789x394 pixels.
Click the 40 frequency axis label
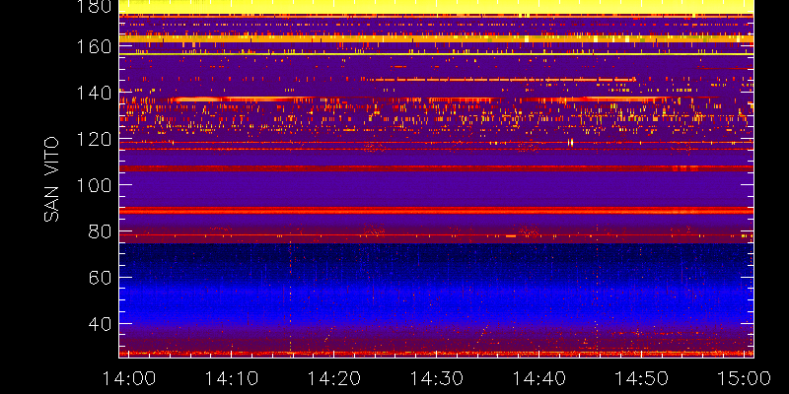100,324
